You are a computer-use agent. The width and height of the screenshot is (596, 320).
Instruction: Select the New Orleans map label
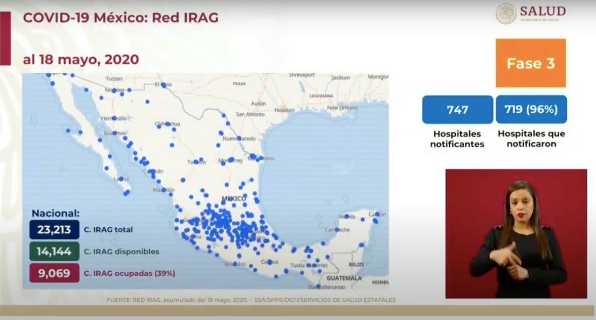[342, 108]
